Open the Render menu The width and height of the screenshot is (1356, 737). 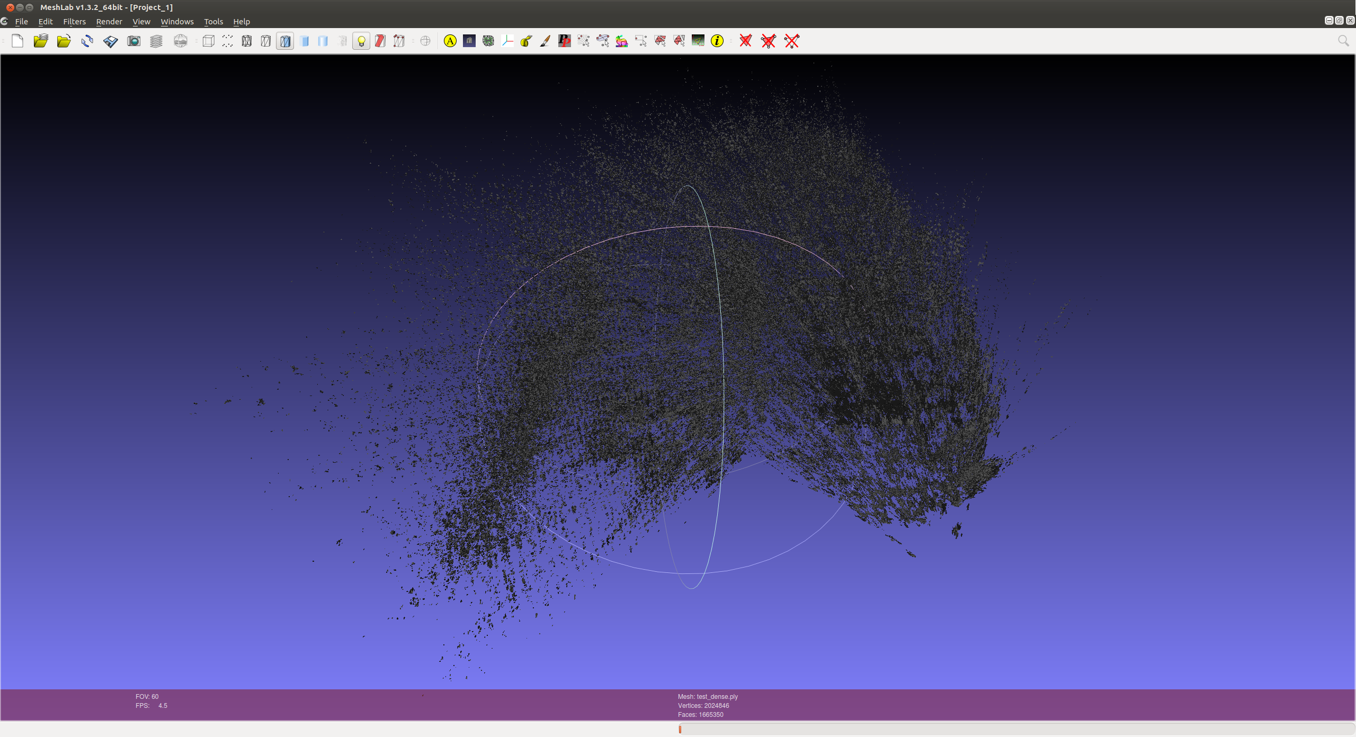click(109, 22)
